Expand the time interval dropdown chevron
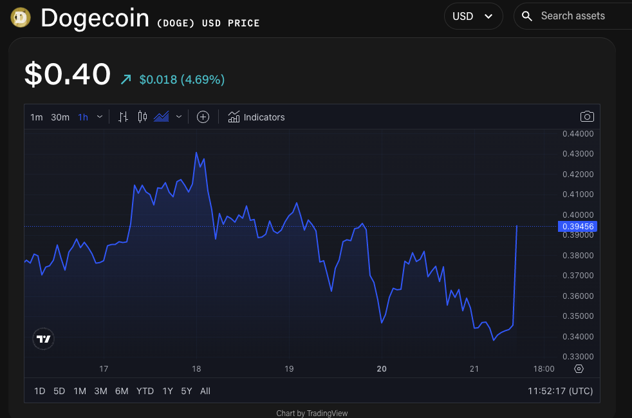The height and width of the screenshot is (418, 632). pos(100,117)
